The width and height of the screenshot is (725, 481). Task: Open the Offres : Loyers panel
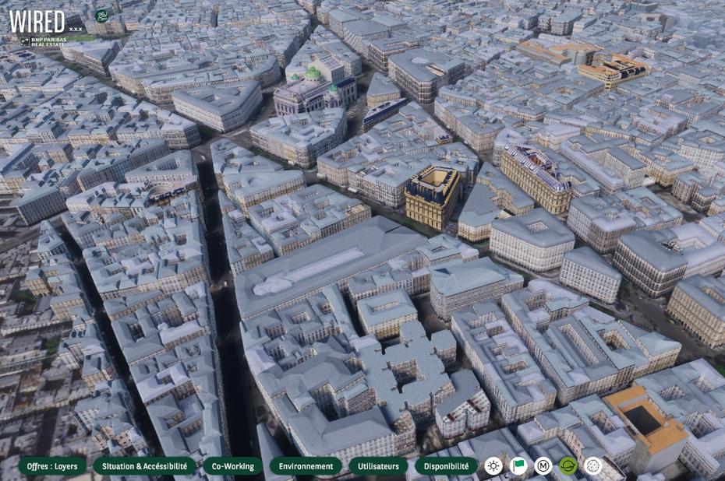[52, 466]
